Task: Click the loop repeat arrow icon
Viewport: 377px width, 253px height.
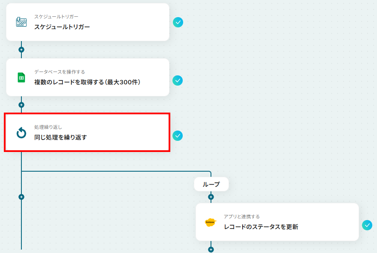Action: (21, 133)
